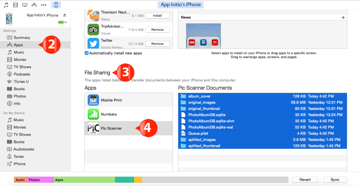Click the Thomson Reuters app icon
The image size is (361, 186).
pos(93,15)
